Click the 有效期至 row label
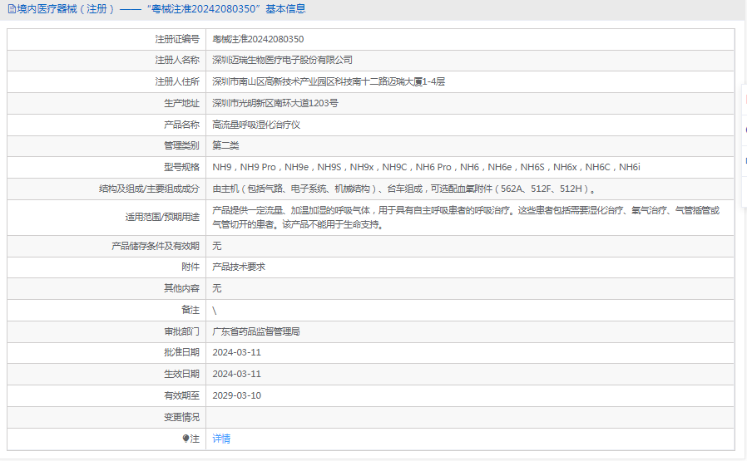 tap(181, 395)
